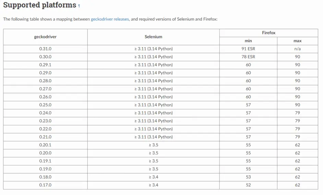Select the '0.19.0' geckodriver cell
323x195 pixels.
tap(45, 169)
